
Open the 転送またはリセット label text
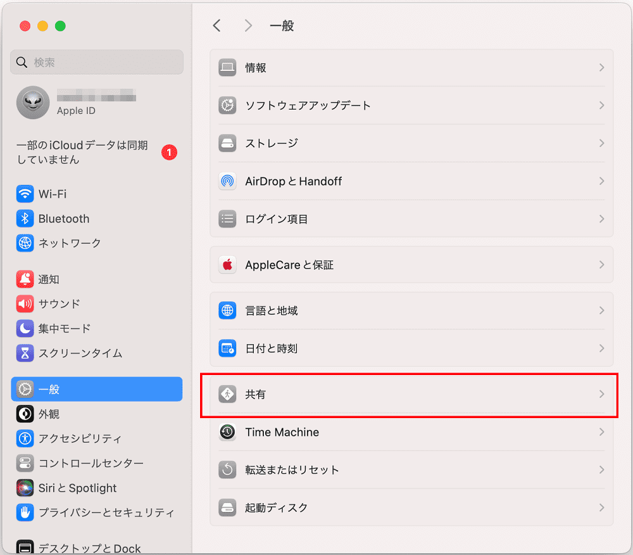tap(292, 469)
